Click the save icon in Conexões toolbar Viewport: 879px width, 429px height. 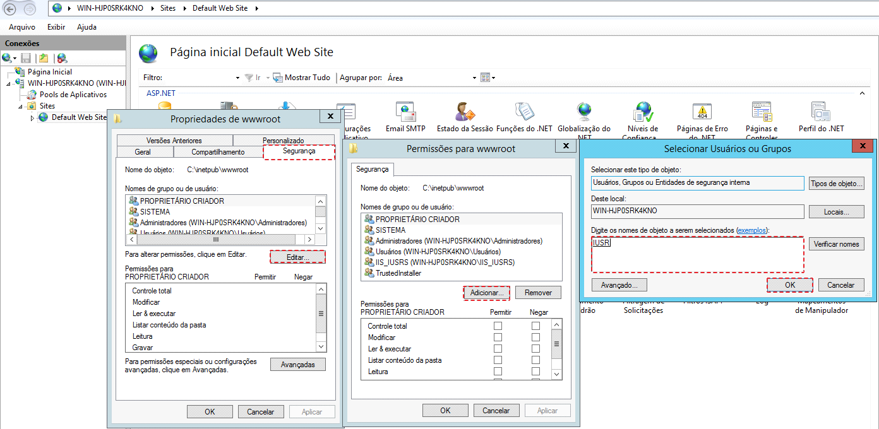26,58
